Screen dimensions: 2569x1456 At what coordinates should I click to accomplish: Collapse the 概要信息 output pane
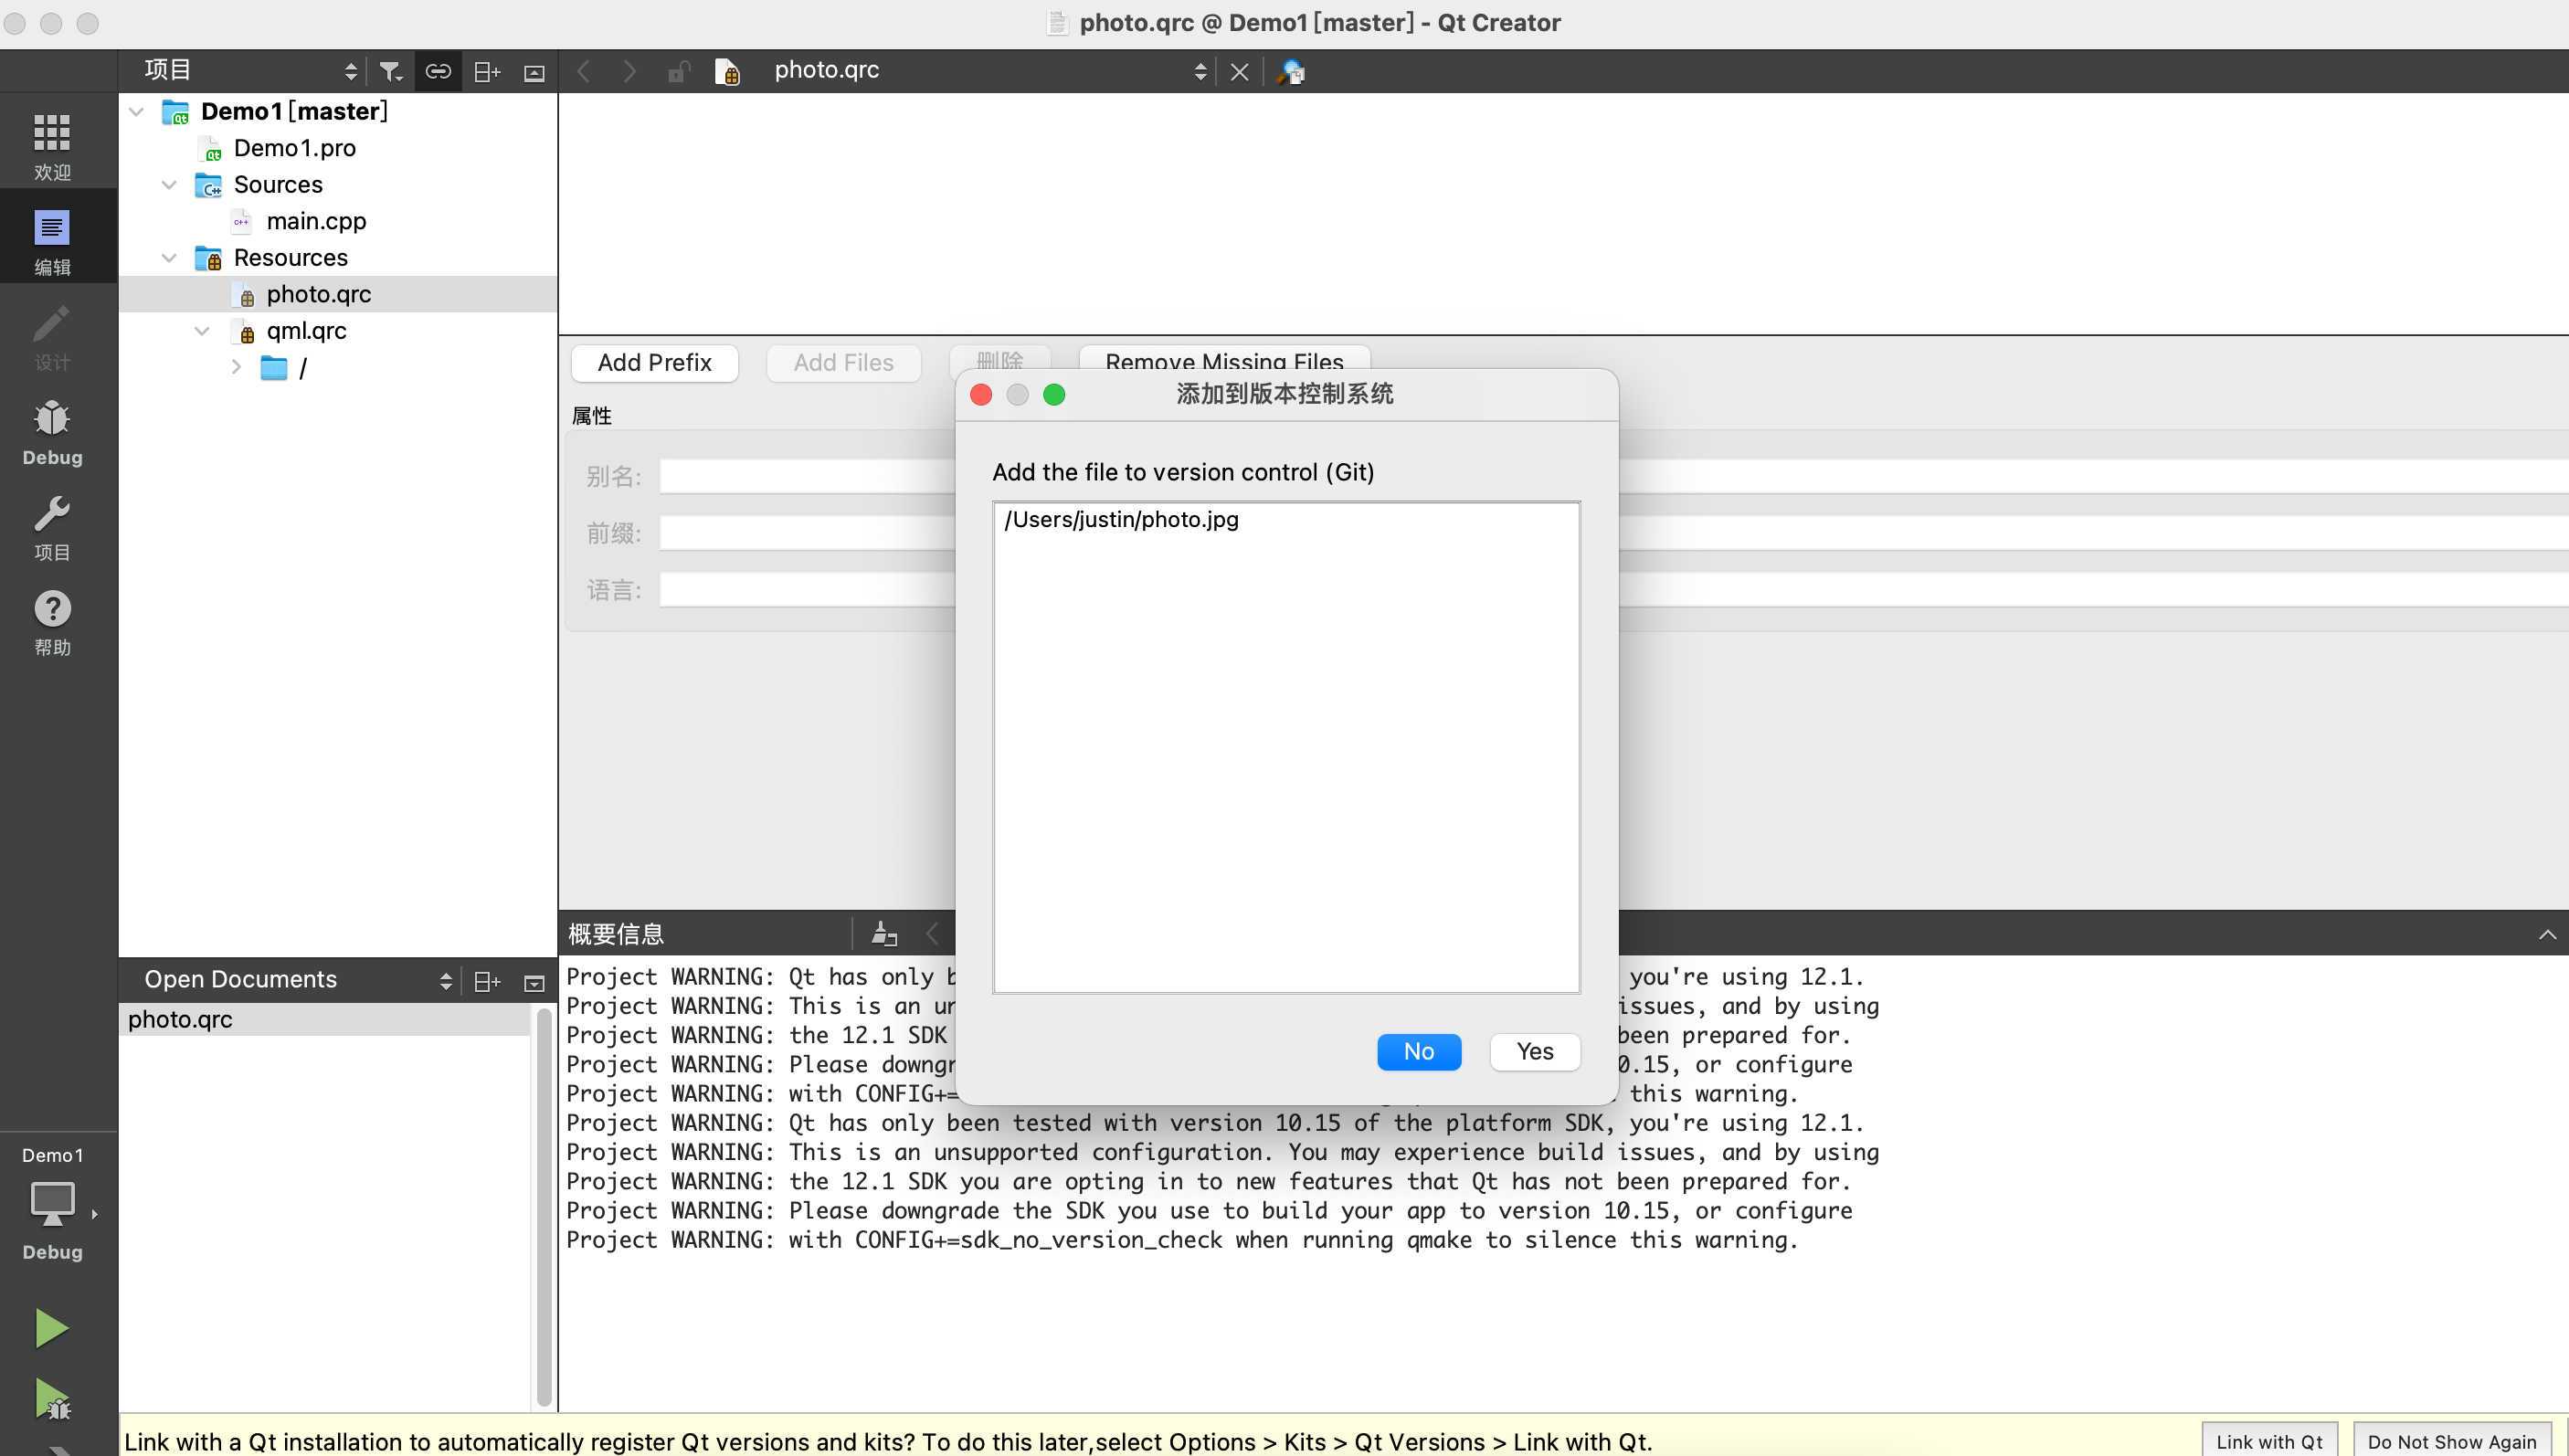[2547, 934]
